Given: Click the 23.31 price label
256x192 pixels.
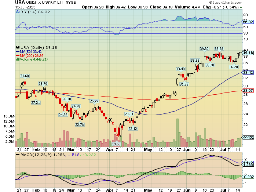Looking at the screenshot, I should [129, 114].
